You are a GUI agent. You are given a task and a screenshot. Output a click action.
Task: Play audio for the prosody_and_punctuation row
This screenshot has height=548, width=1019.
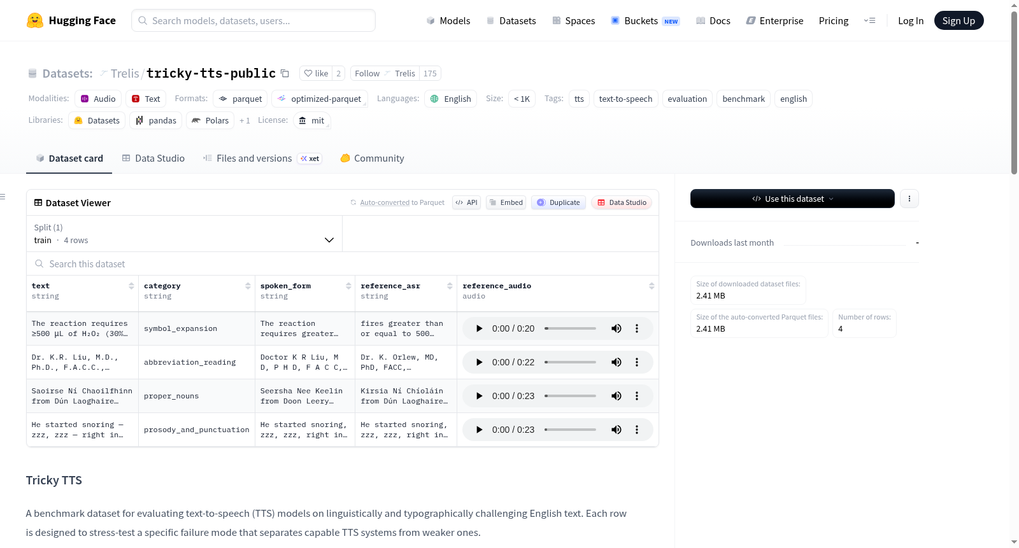[x=479, y=430]
